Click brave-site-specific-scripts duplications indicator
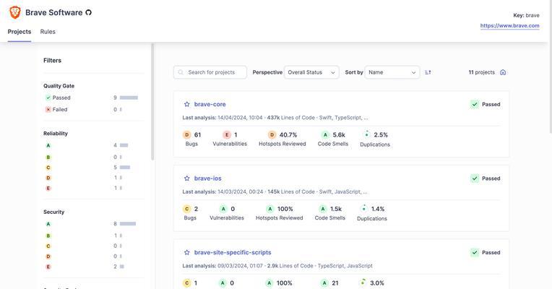Screen dimensions: 552x289 coord(363,282)
